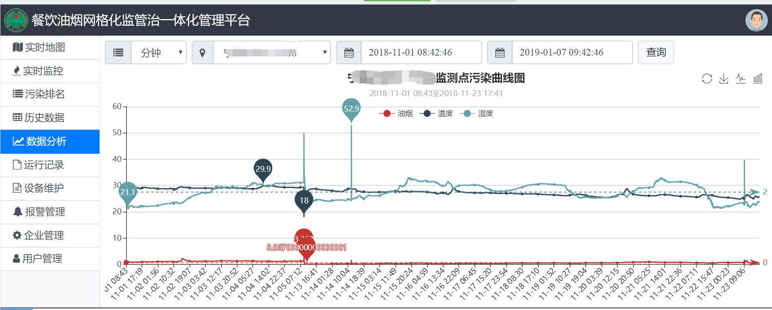Switch chart to line view icon

pyautogui.click(x=741, y=79)
